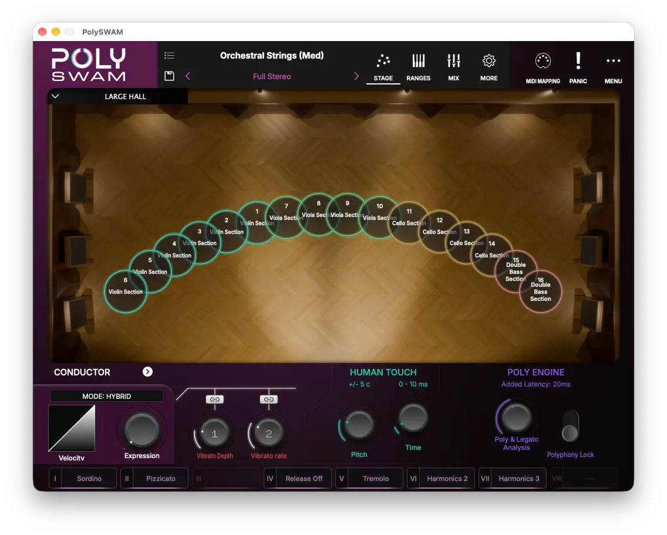The width and height of the screenshot is (667, 535).
Task: Select Viola Section player 7 on stage
Action: tap(287, 217)
